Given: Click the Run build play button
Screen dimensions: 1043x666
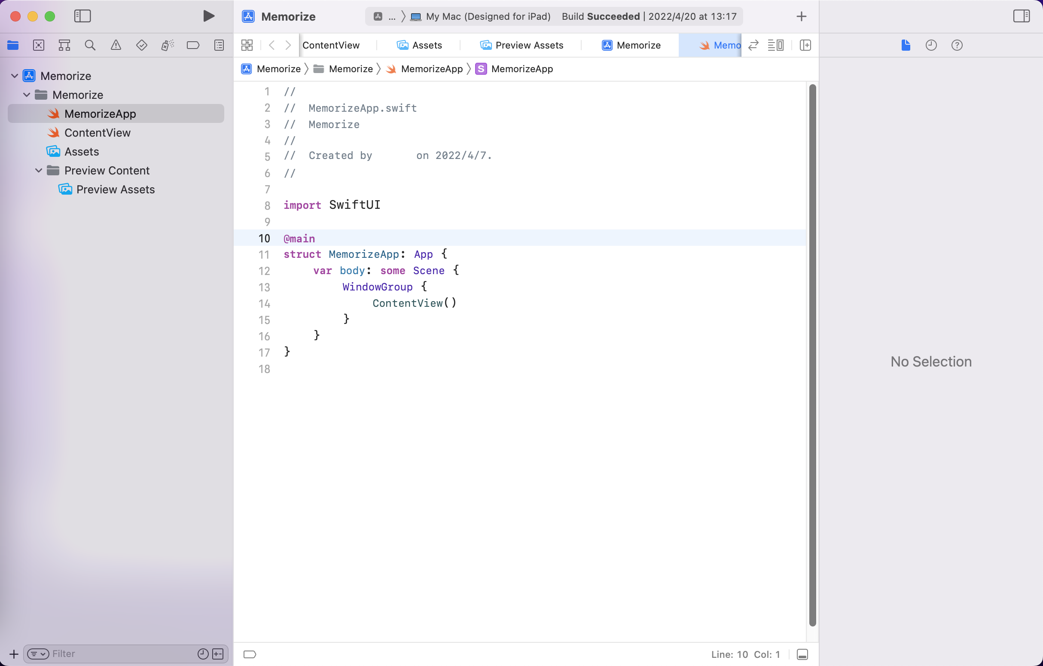Looking at the screenshot, I should coord(208,16).
